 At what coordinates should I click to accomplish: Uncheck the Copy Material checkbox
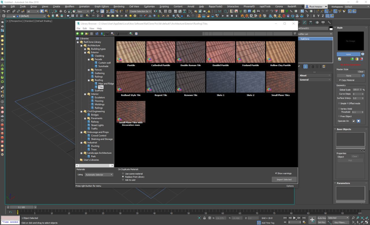click(x=340, y=80)
